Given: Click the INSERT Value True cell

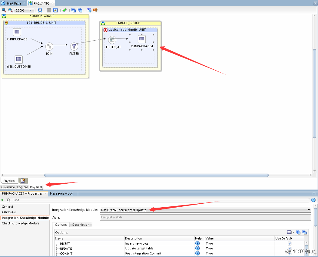Looking at the screenshot, I should point(239,243).
